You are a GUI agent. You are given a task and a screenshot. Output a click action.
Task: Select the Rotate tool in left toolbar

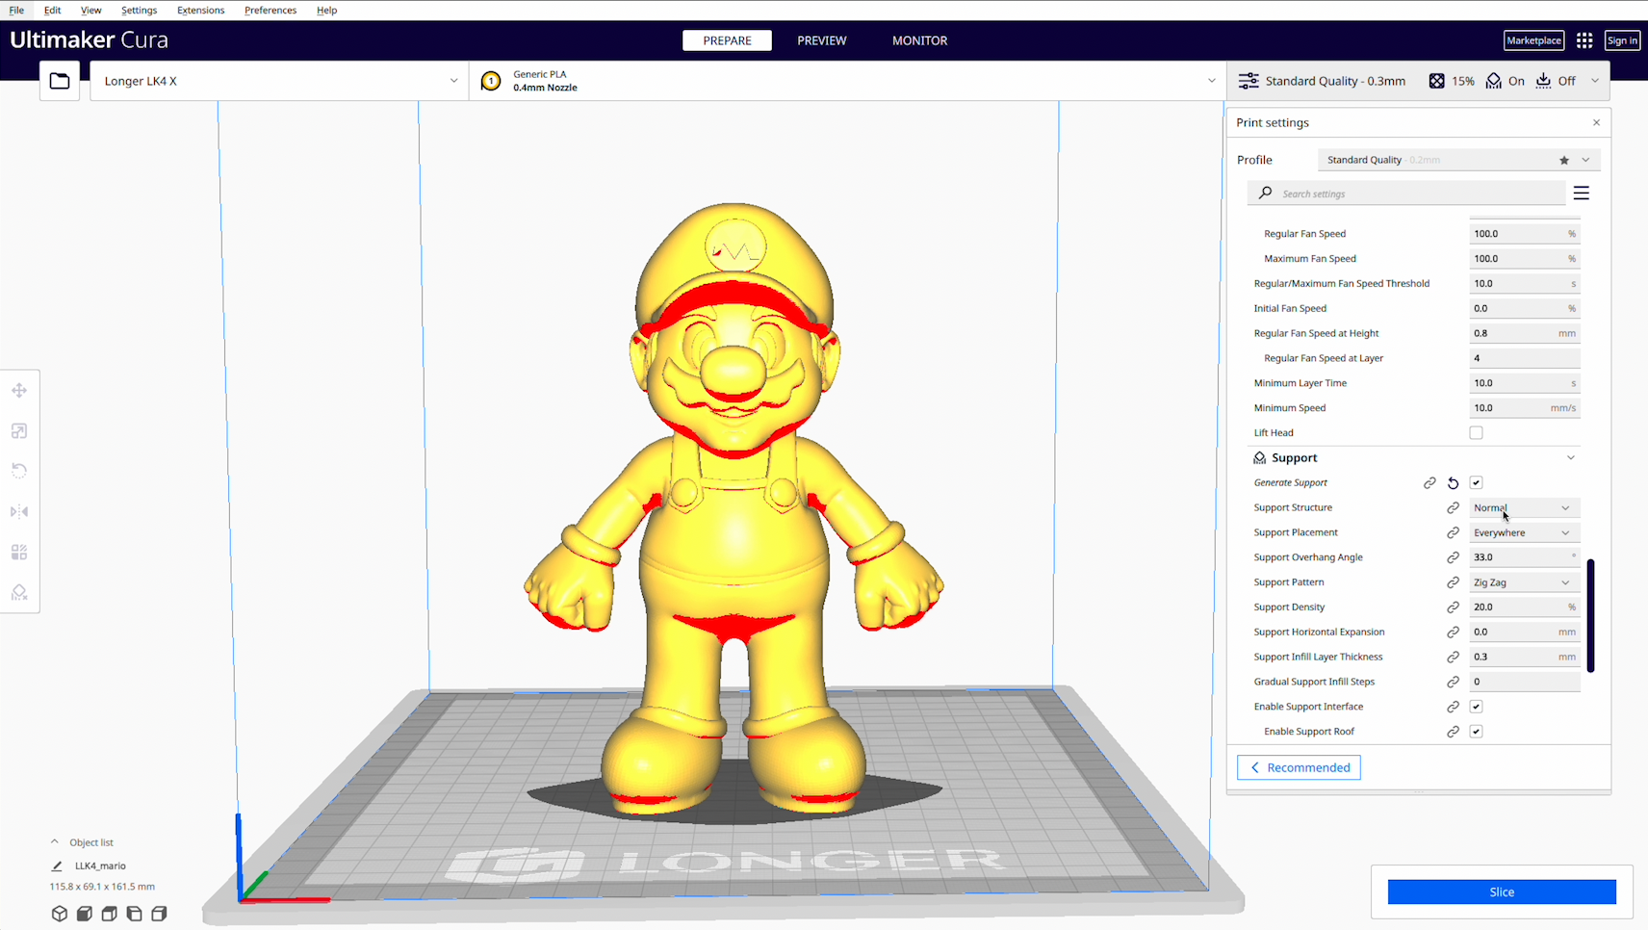[x=19, y=471]
